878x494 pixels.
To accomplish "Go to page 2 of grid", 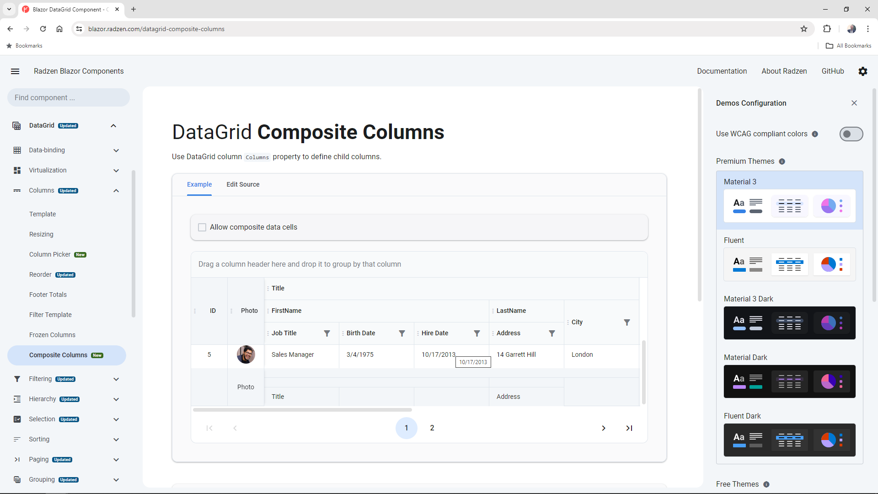I will point(432,428).
